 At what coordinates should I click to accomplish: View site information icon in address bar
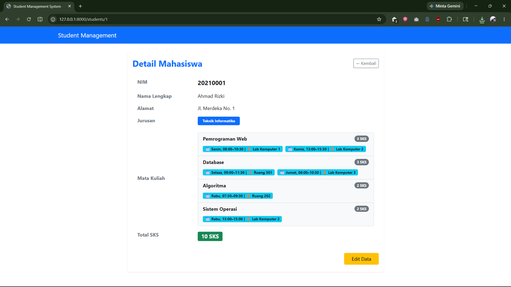pyautogui.click(x=53, y=19)
